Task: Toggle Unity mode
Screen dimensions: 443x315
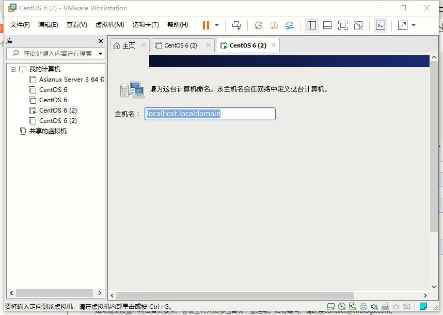Action: (x=358, y=25)
